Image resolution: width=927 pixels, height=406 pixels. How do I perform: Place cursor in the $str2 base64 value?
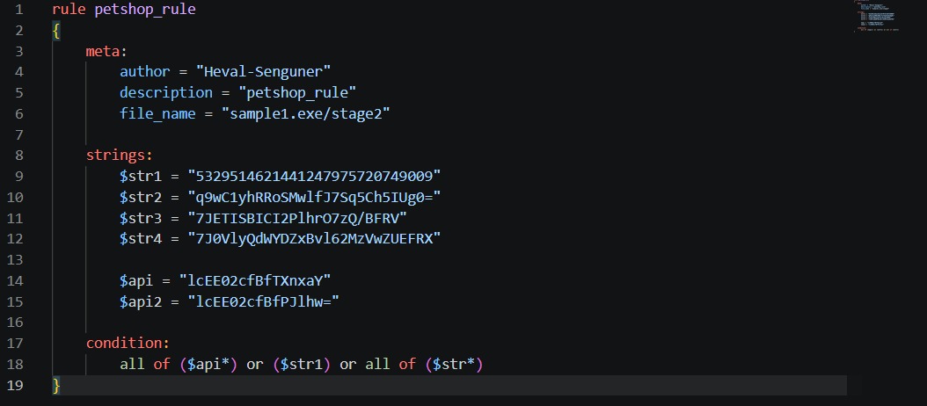315,197
